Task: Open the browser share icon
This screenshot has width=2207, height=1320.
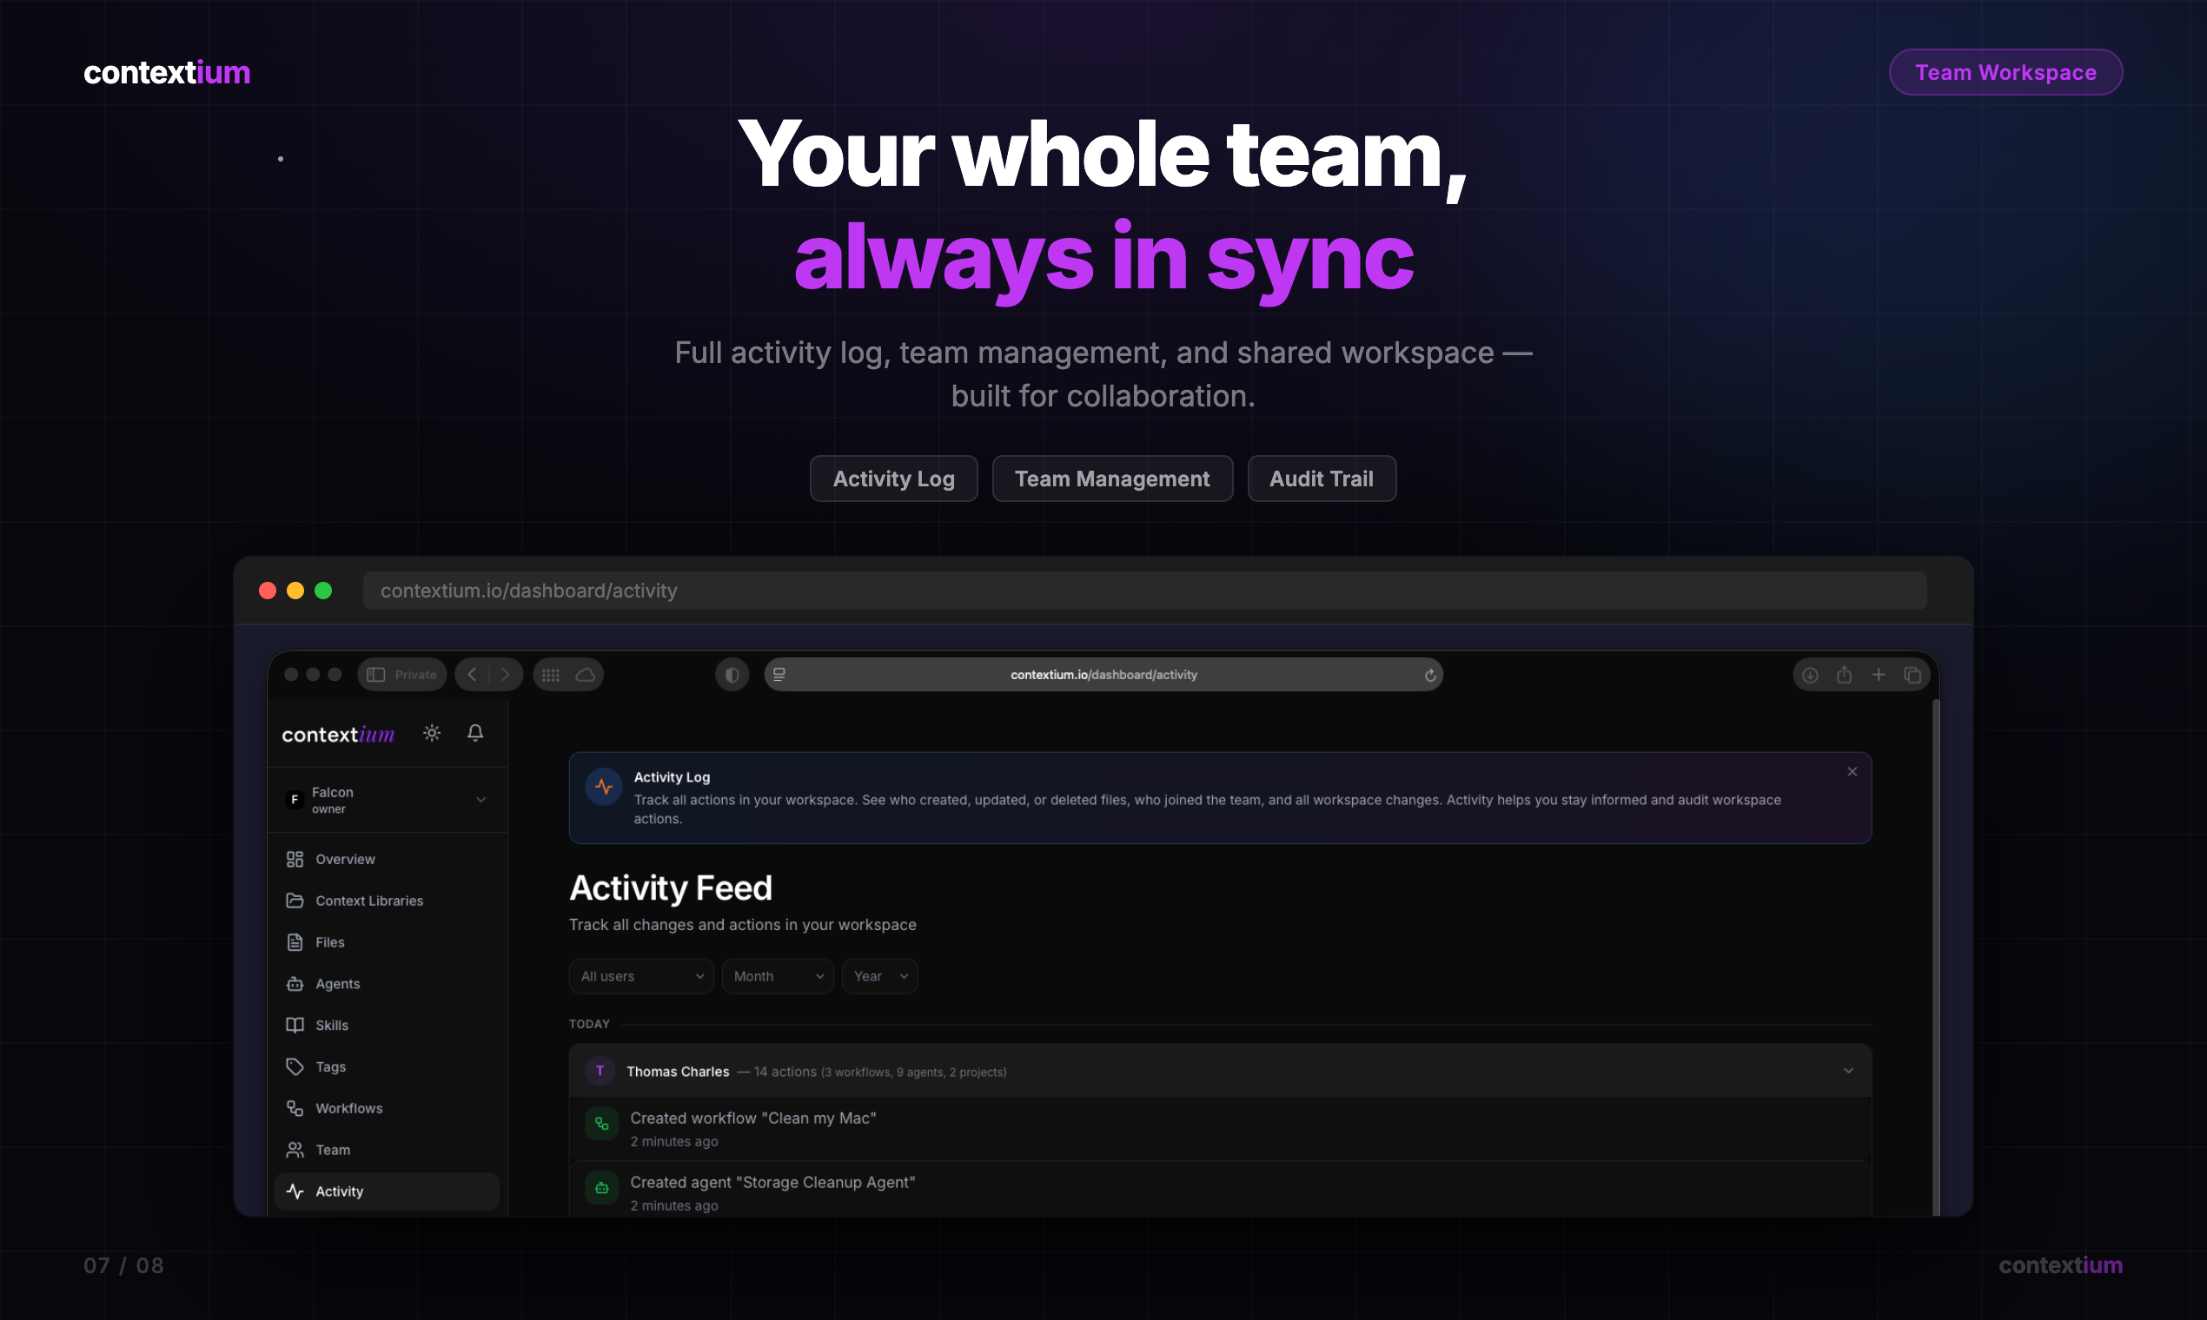Action: pos(1844,675)
